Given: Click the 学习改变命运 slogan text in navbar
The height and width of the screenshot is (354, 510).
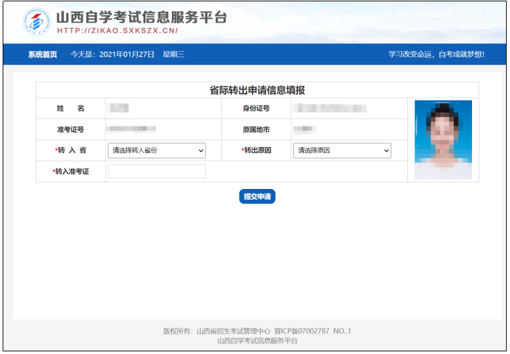Looking at the screenshot, I should pyautogui.click(x=436, y=55).
